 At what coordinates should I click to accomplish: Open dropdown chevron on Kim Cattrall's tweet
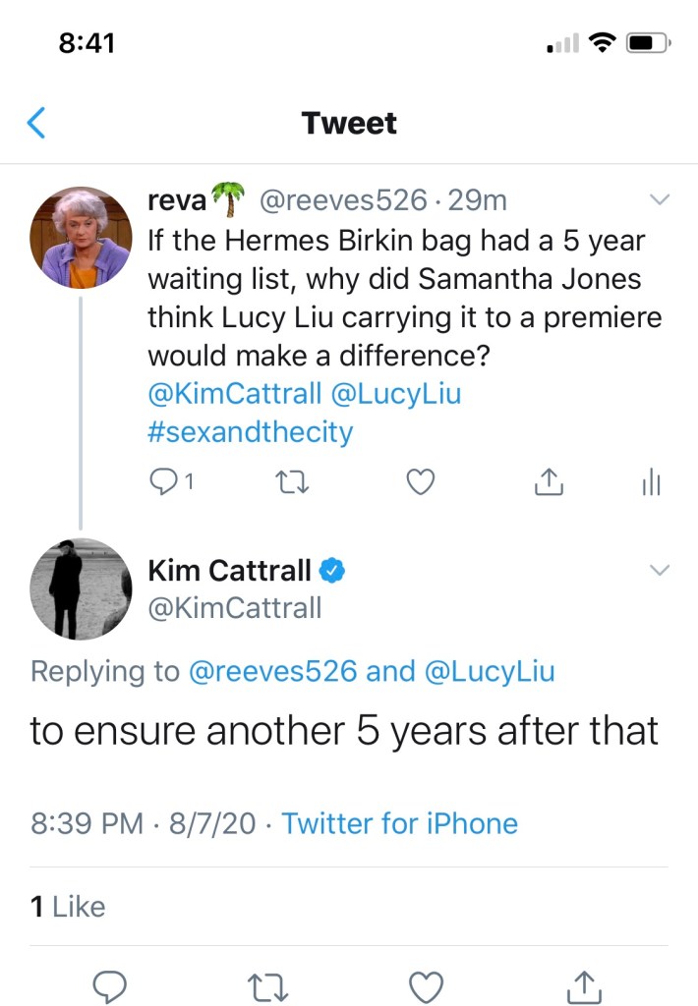point(660,570)
